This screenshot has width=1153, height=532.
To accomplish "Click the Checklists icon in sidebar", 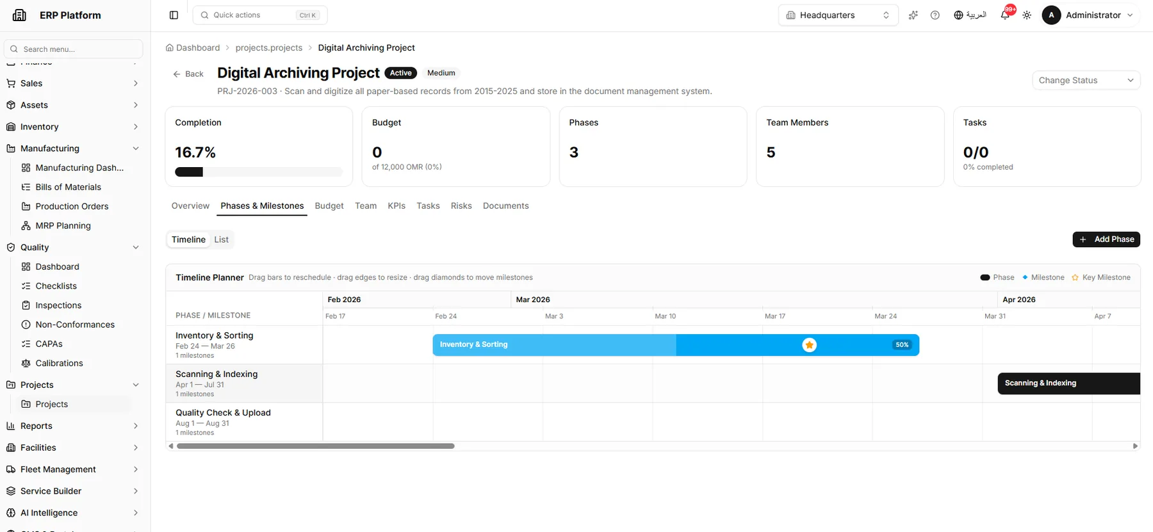I will coord(26,286).
